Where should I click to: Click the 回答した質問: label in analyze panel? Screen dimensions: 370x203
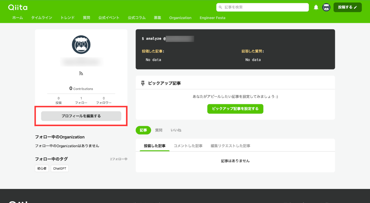point(253,51)
